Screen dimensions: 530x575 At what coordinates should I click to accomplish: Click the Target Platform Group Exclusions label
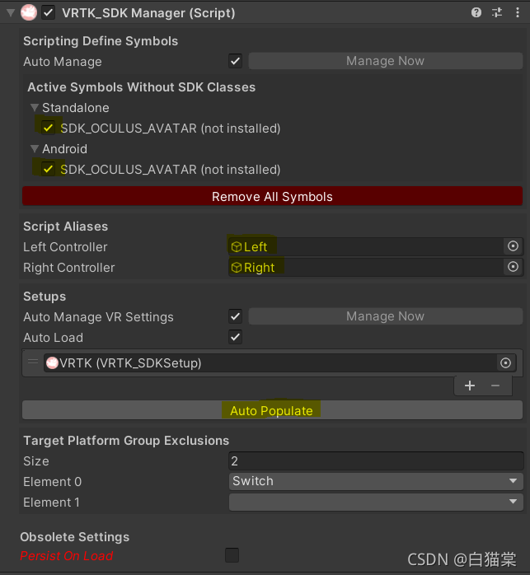pos(126,441)
